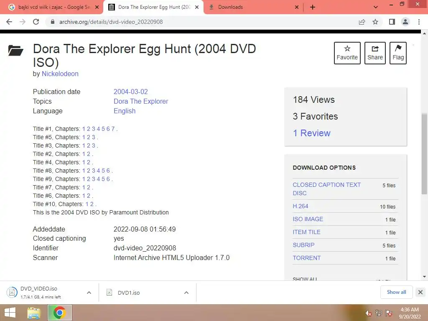Click the Favorite star button

(347, 53)
